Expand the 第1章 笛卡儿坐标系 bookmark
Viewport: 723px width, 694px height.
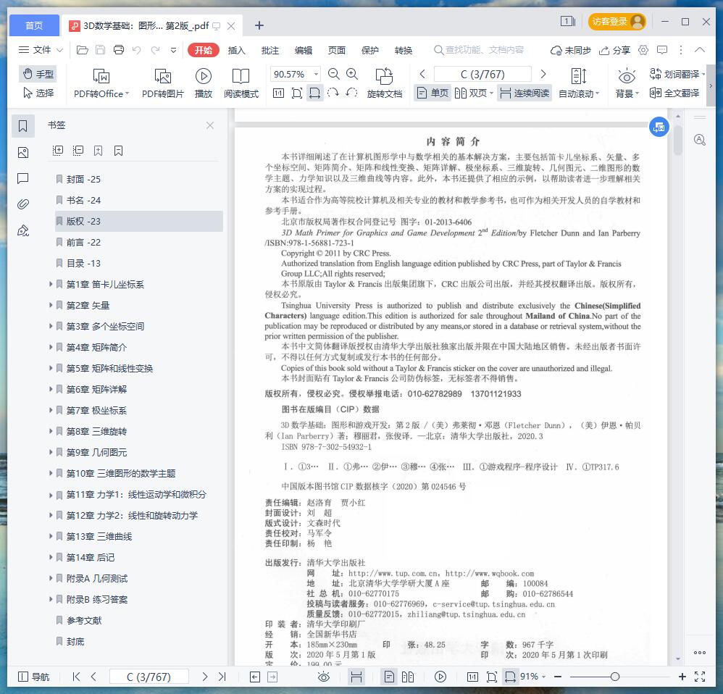[x=51, y=284]
